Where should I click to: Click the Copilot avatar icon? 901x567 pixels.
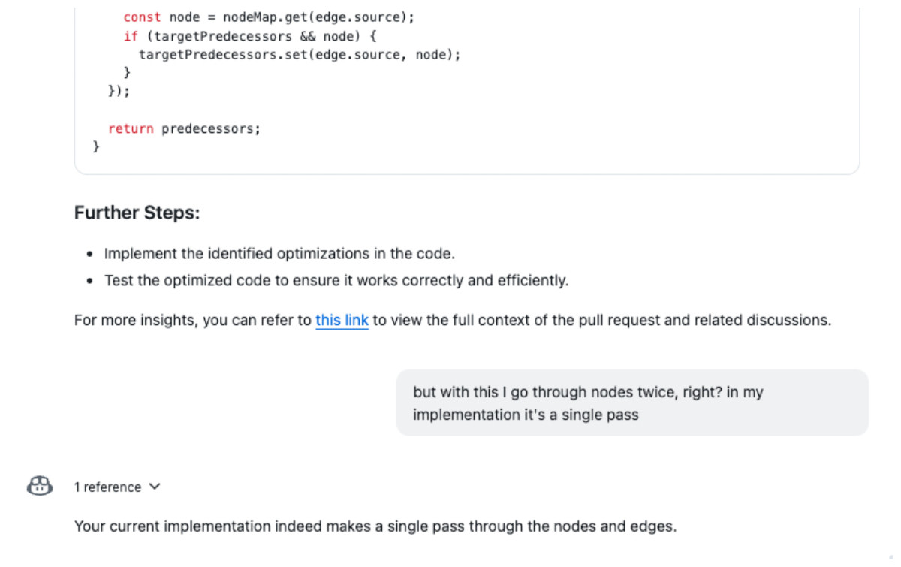(40, 487)
